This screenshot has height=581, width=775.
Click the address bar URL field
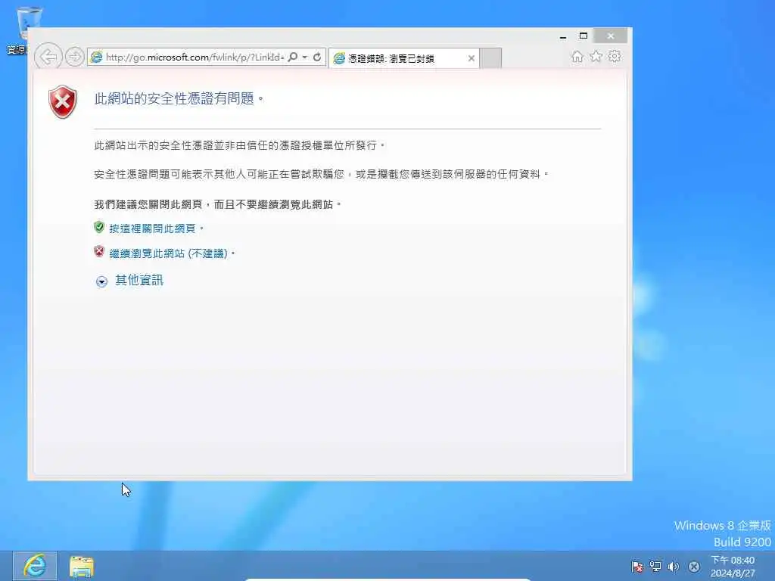pyautogui.click(x=195, y=57)
